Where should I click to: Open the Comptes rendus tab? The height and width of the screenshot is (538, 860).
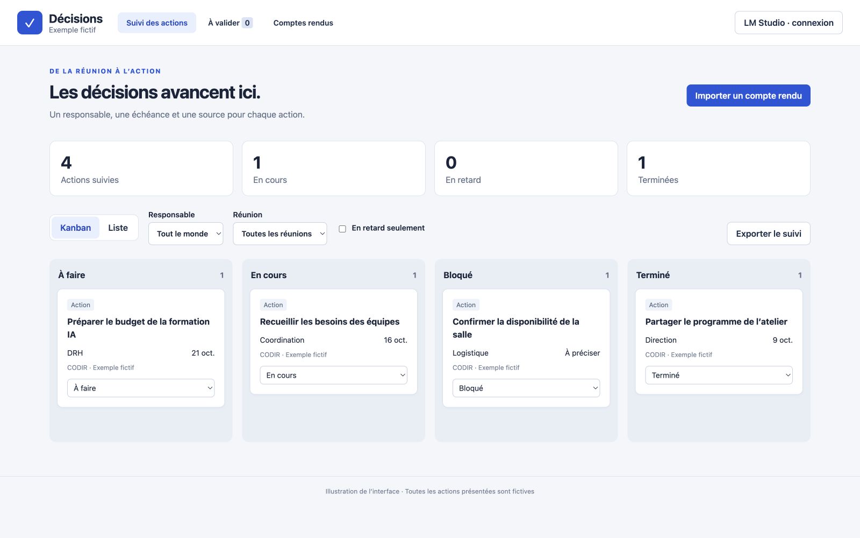(x=303, y=23)
